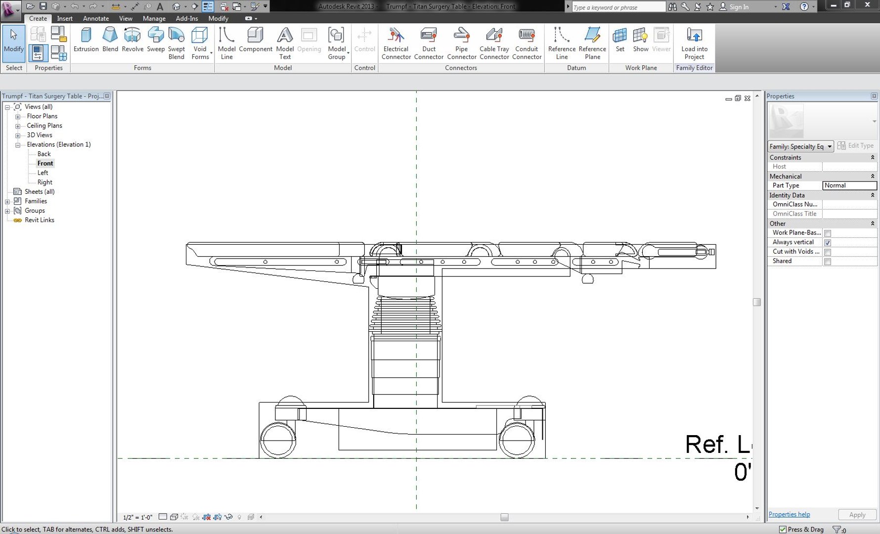Click the Part Type value field

pos(849,185)
